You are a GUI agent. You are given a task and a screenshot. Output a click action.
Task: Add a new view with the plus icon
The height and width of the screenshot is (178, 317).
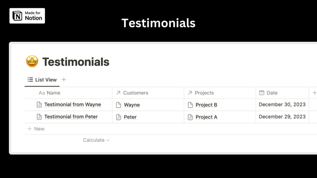(x=64, y=80)
